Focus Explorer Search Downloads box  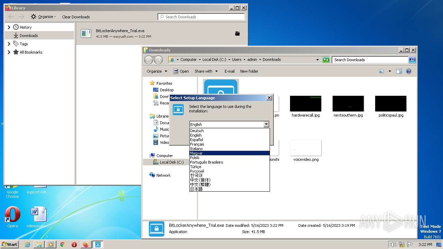[370, 60]
